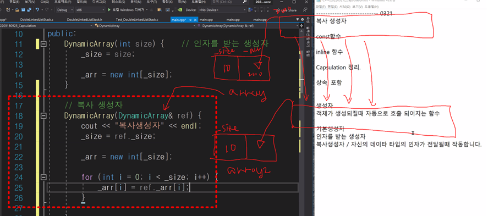Screen dimensions: 488x216
Task: Click the split editor plus icon
Action: [x=301, y=26]
